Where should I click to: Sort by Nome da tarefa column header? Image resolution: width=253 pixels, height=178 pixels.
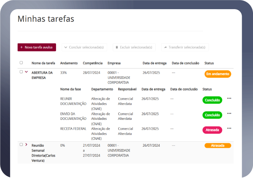(43, 63)
